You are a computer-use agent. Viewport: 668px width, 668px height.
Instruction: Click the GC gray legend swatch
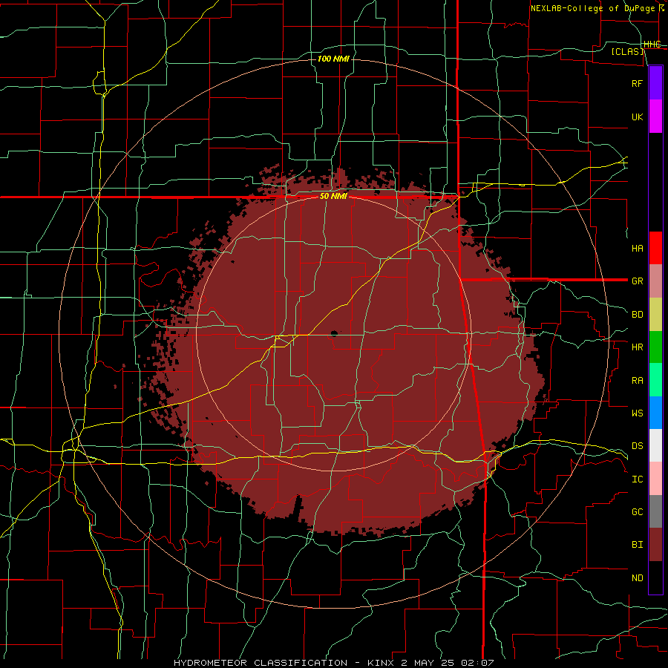pos(655,511)
